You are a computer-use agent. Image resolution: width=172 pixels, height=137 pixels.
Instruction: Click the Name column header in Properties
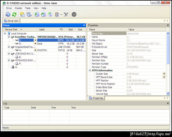tap(107, 30)
